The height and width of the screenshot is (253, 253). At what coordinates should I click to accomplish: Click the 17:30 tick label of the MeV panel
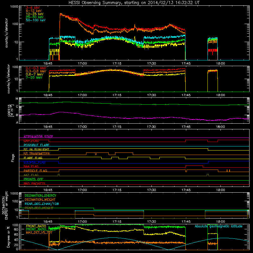[151, 95]
